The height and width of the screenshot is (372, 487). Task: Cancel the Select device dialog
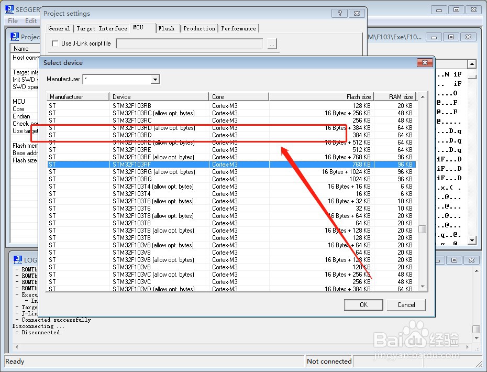click(x=406, y=305)
